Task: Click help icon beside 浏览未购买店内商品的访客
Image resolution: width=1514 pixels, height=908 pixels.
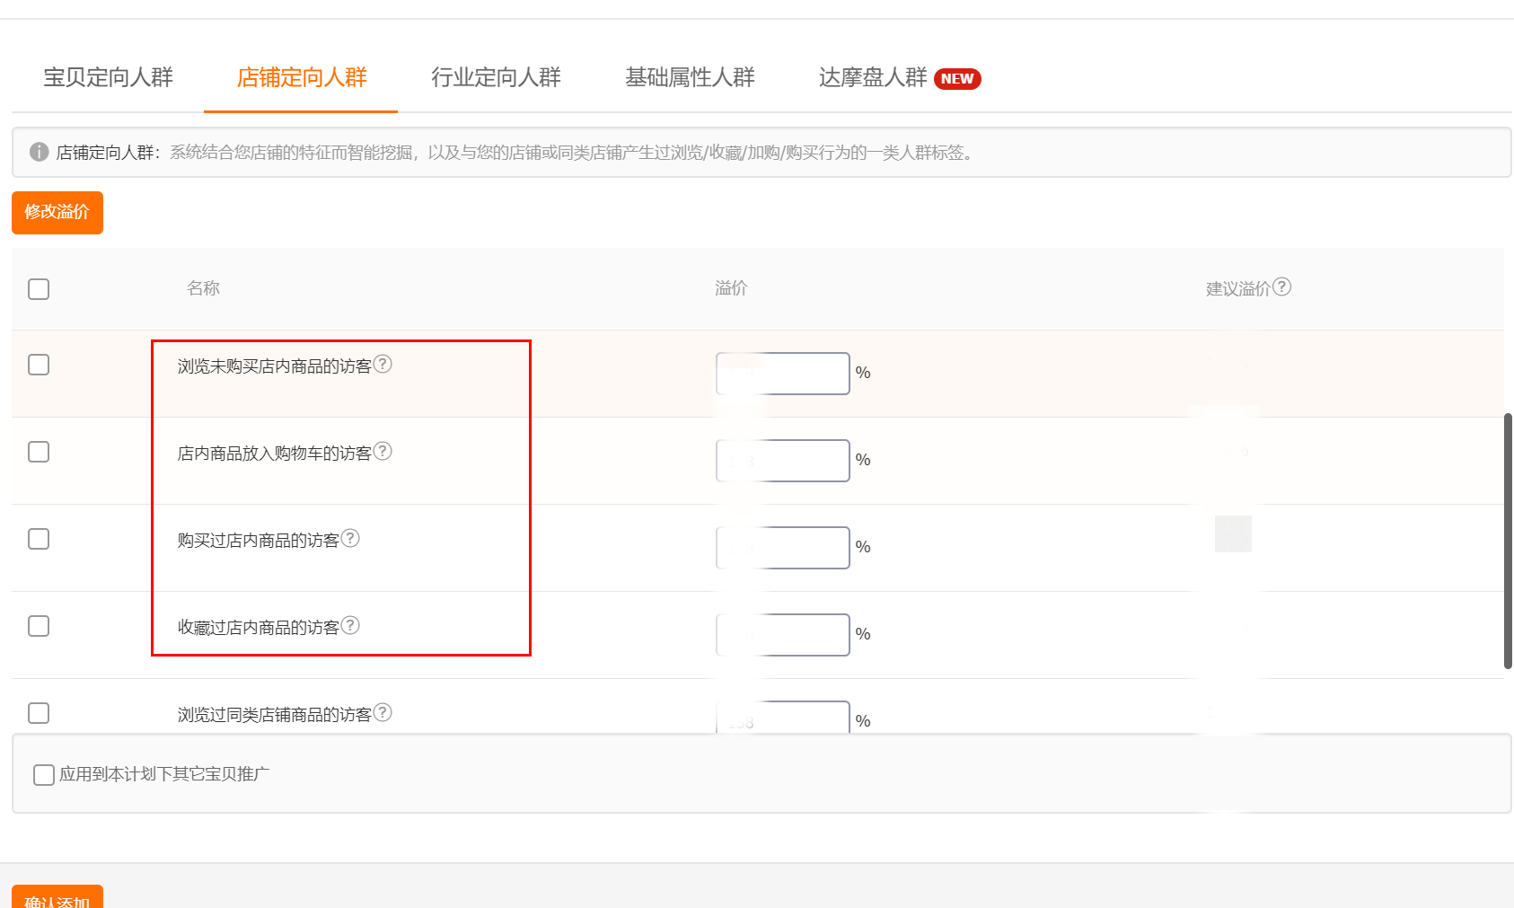Action: tap(383, 364)
